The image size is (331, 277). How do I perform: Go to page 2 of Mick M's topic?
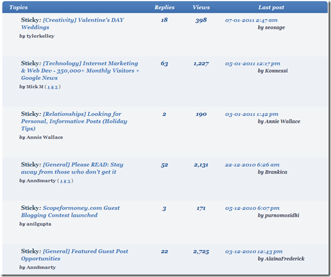coord(53,87)
